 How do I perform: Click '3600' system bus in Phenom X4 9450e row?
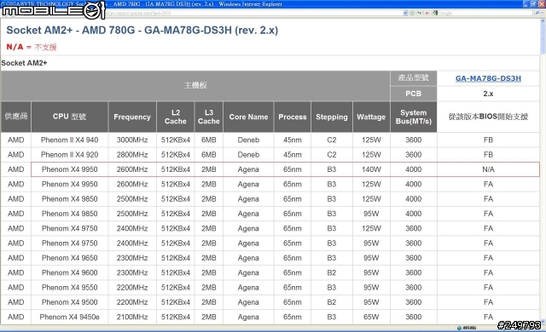(x=413, y=317)
